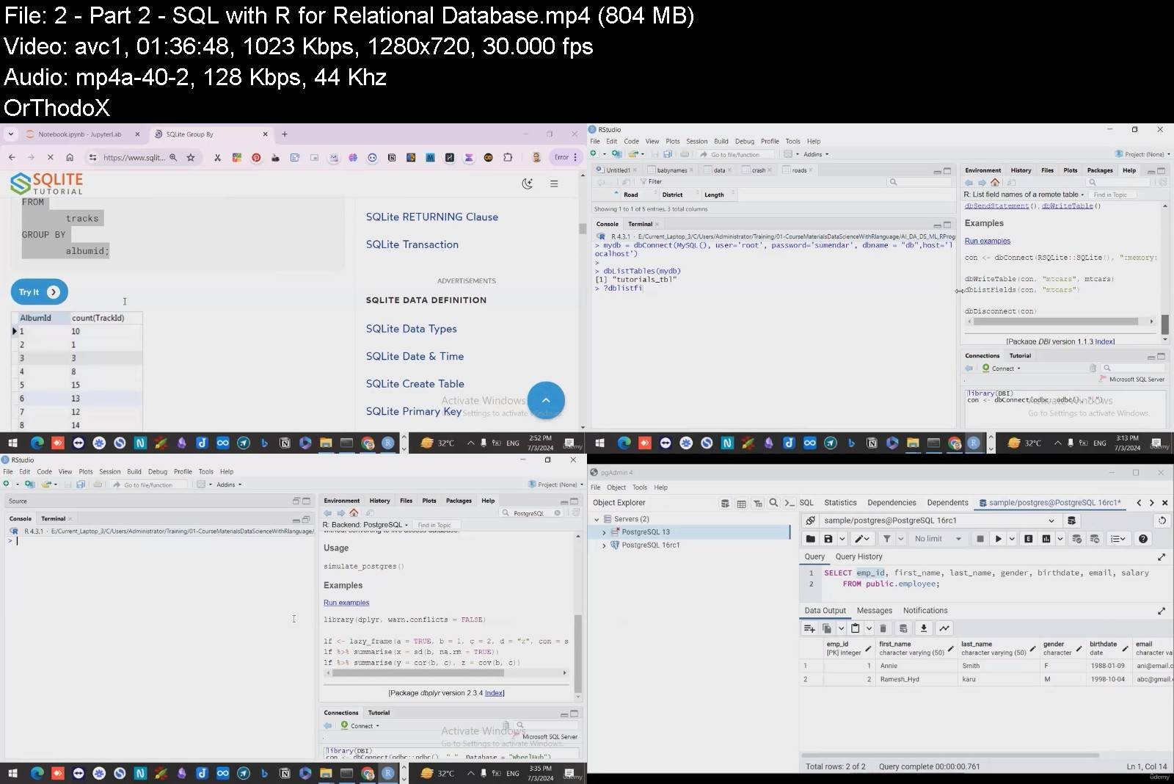Open sample/postgres@PostgreSQL 16rc1 connection dropdown

(x=1051, y=520)
